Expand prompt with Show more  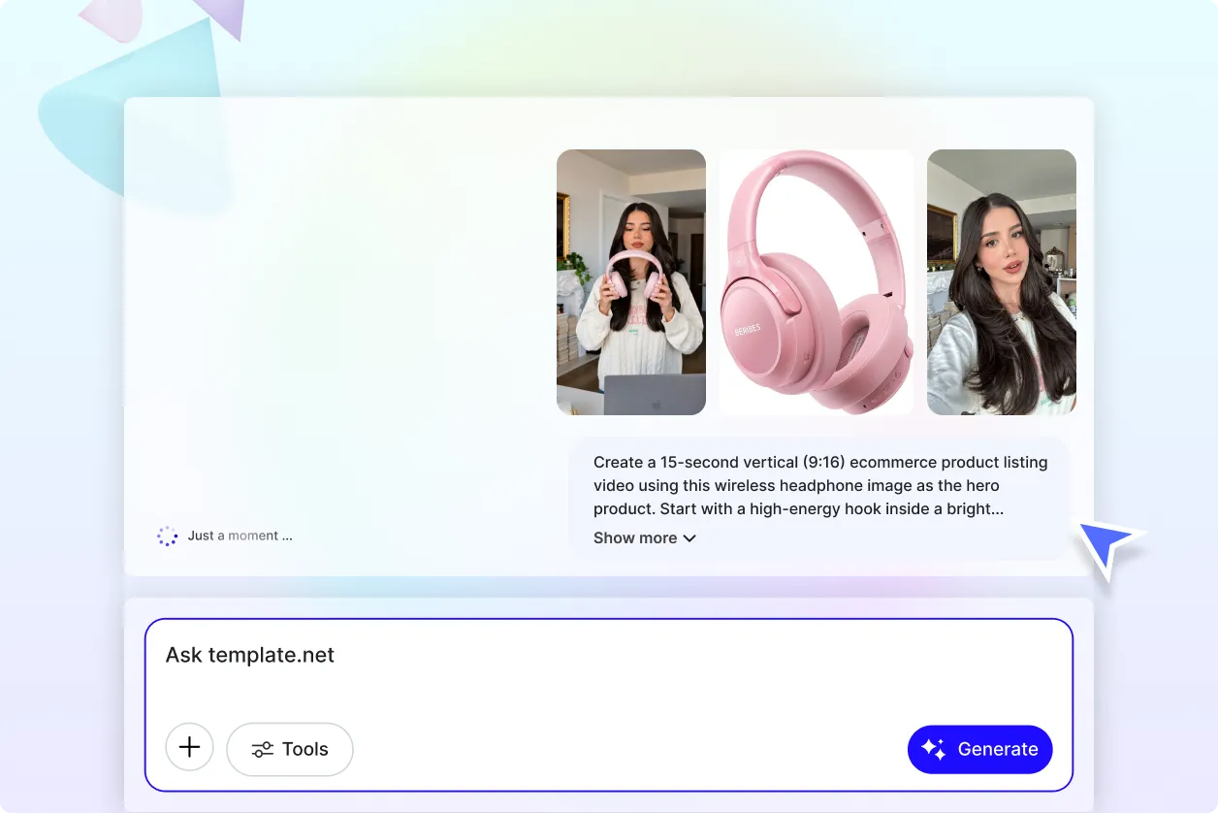coord(645,537)
